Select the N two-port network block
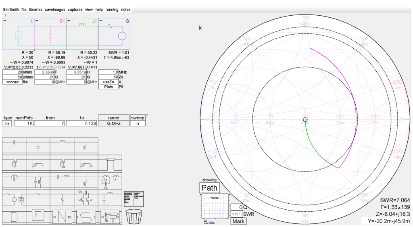Image resolution: width=413 pixels, height=227 pixels. coord(62,217)
